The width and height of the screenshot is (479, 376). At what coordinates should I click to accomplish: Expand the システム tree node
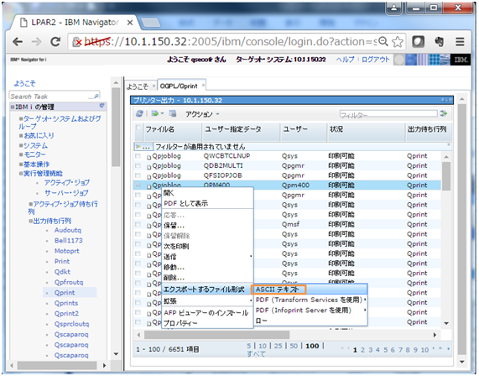pos(21,145)
